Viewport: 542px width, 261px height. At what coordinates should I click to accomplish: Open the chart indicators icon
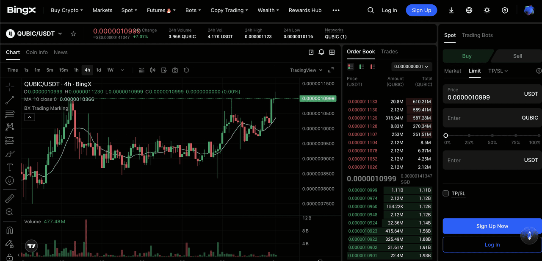[x=142, y=70]
